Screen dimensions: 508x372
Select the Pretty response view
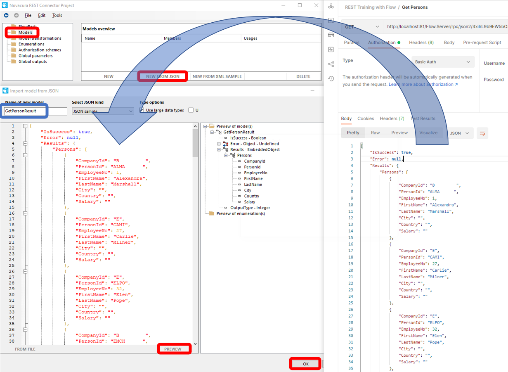pyautogui.click(x=353, y=133)
